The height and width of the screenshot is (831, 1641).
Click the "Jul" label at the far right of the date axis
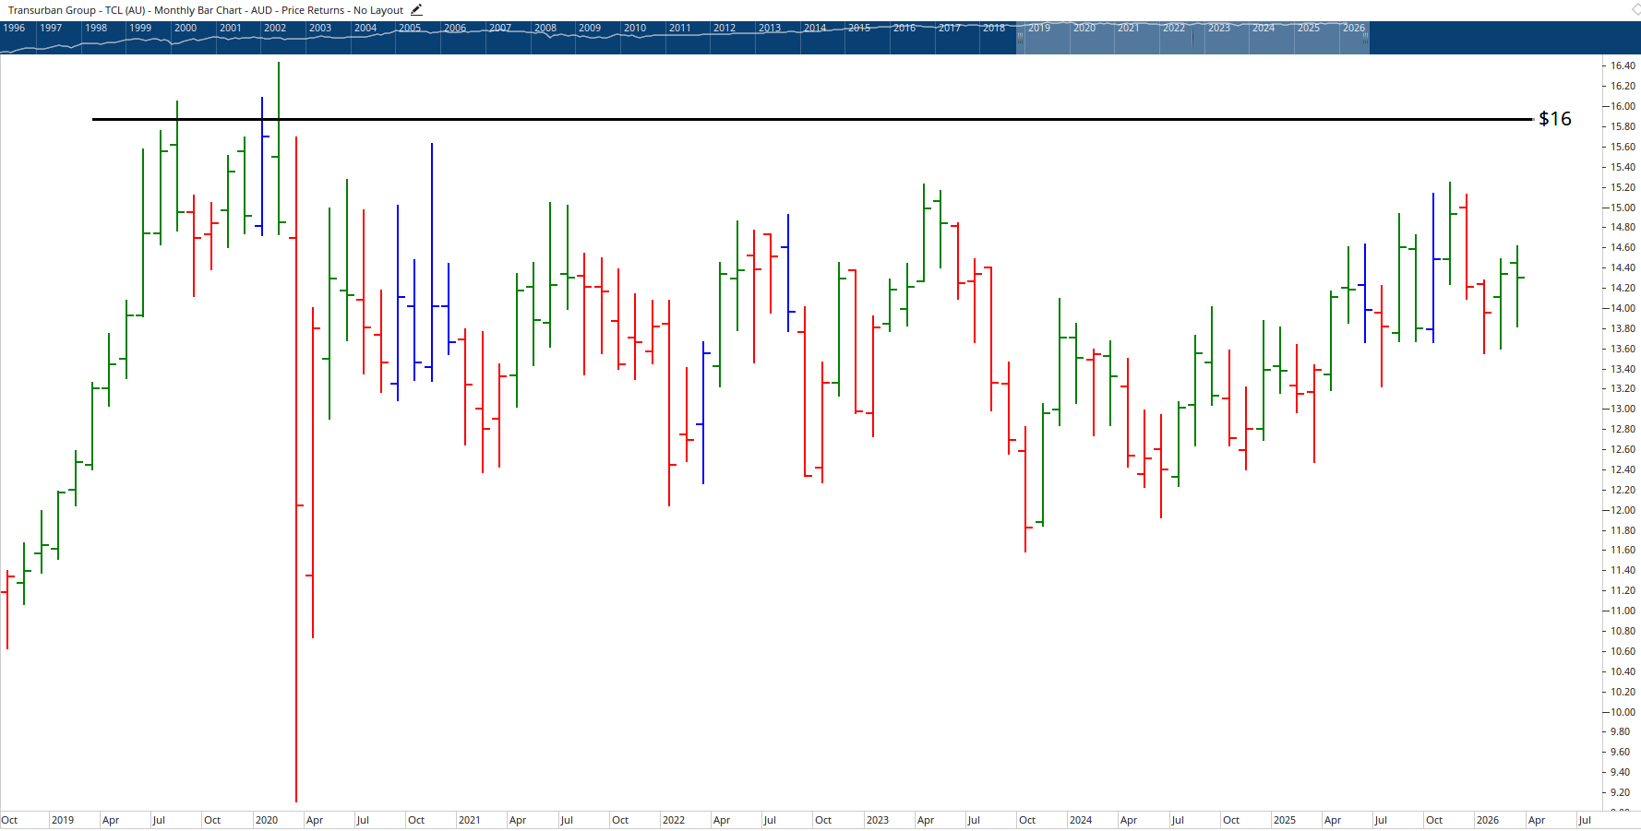point(1587,819)
